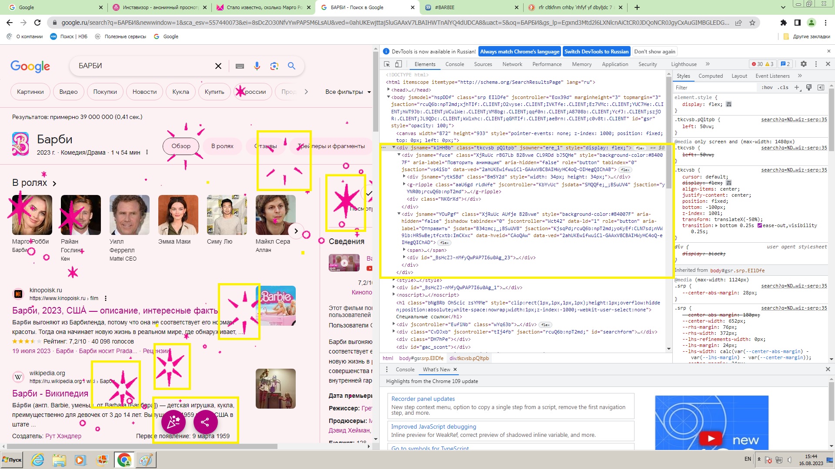The image size is (835, 469).
Task: Play the new-in-Chrome YouTube video thumbnail
Action: point(711,422)
